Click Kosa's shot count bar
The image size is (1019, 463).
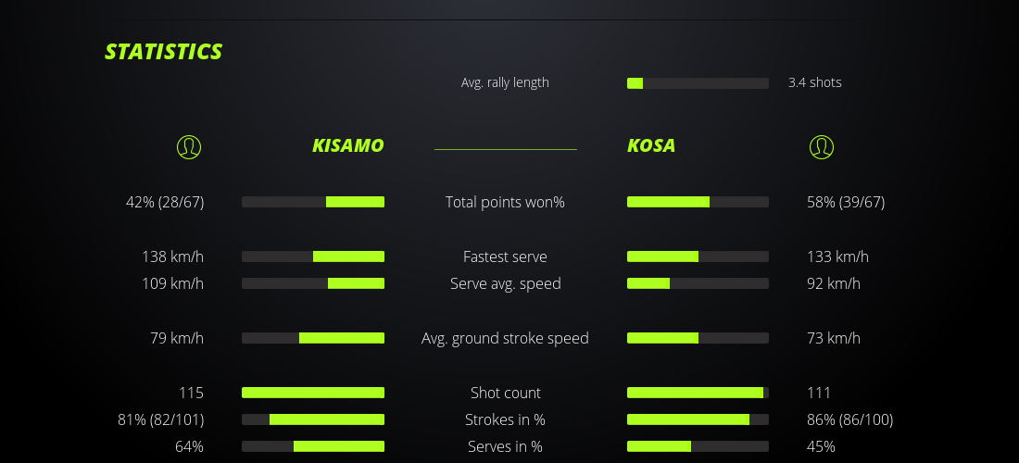coord(698,393)
